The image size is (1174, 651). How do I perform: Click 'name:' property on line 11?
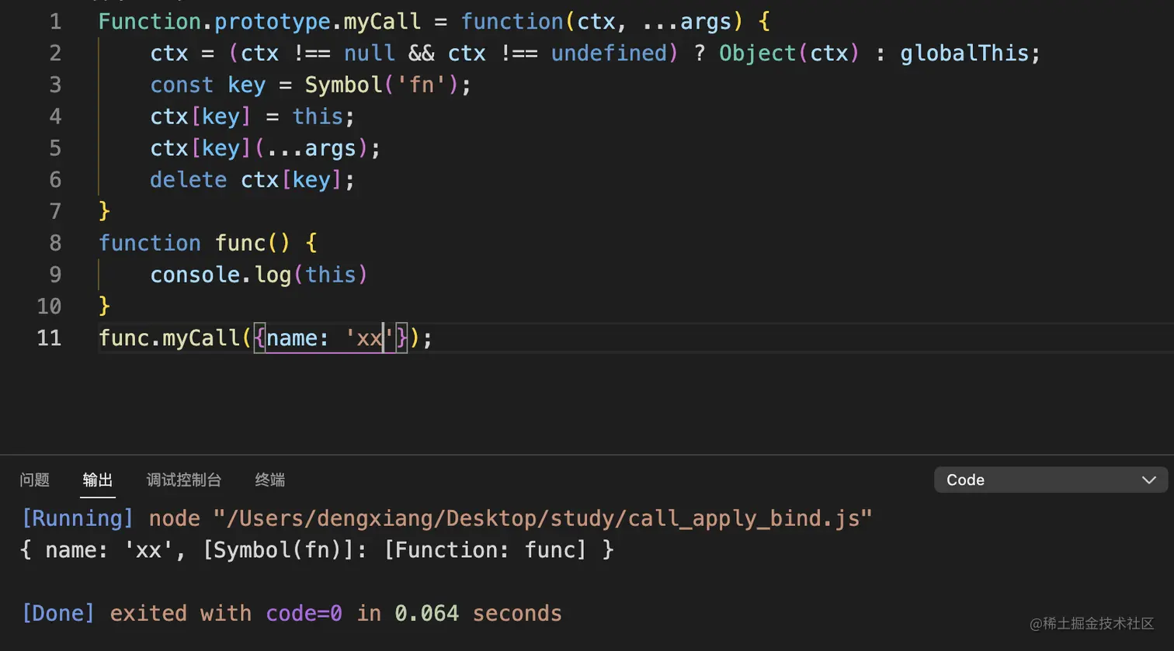(x=298, y=338)
